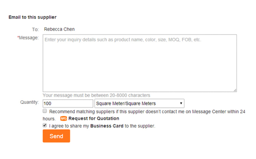The height and width of the screenshot is (159, 256).
Task: Uncheck the share Business Card checkbox
Action: click(45, 125)
